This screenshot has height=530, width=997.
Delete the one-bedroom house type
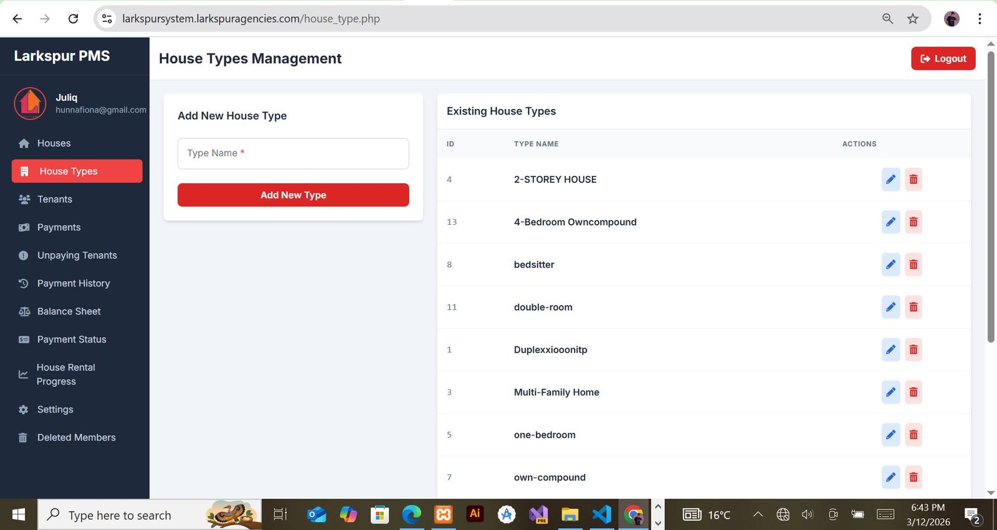click(913, 435)
